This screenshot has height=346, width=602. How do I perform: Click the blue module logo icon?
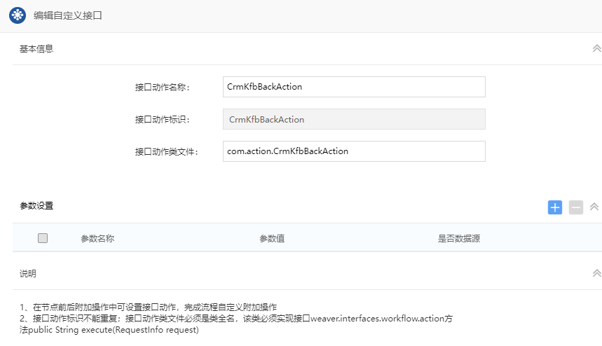tap(18, 15)
